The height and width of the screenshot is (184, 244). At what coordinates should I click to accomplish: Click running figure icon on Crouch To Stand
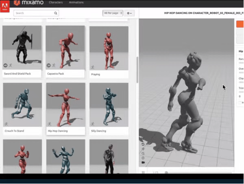point(6,124)
